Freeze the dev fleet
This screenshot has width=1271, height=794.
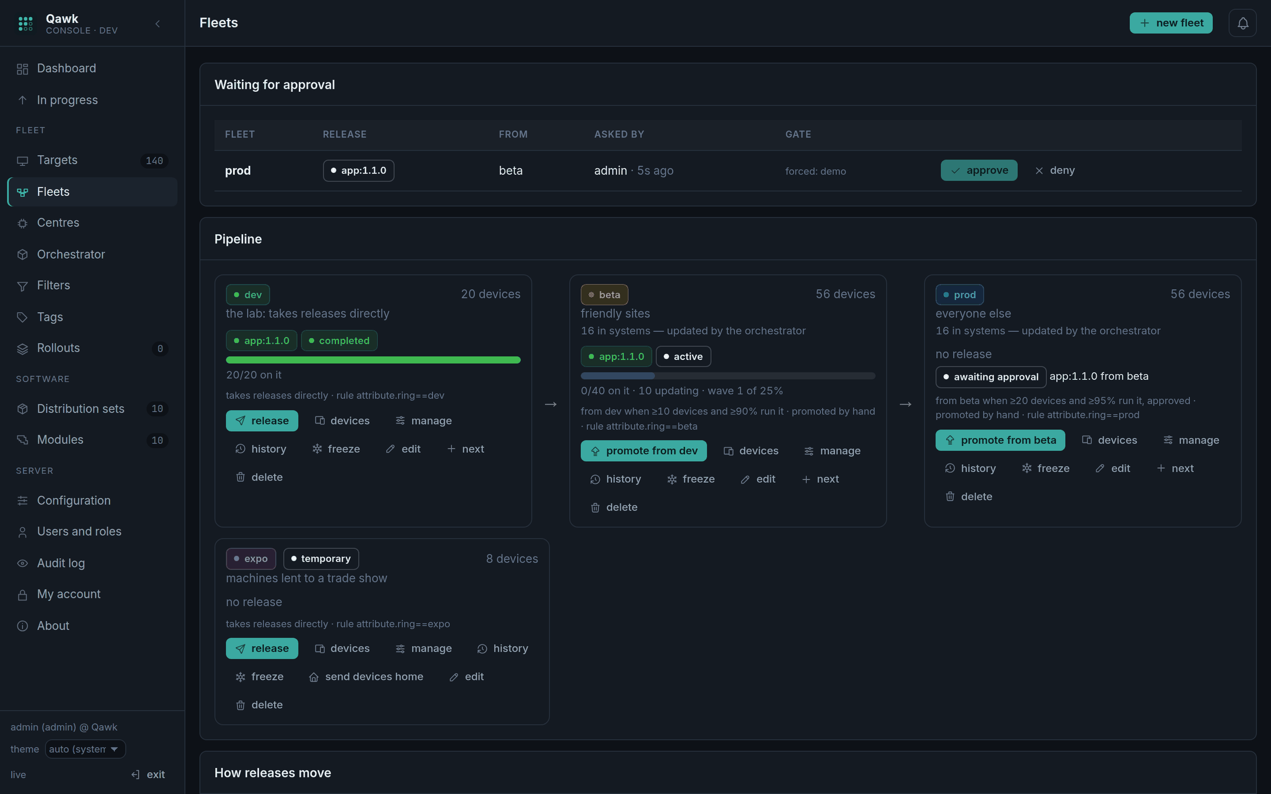[x=336, y=449]
